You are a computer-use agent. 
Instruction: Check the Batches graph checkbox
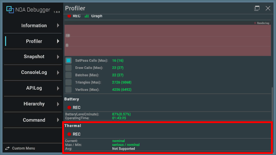(x=69, y=75)
